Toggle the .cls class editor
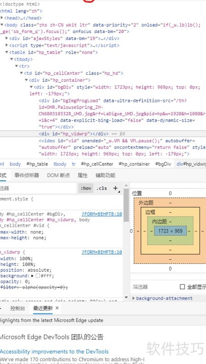 point(102,188)
